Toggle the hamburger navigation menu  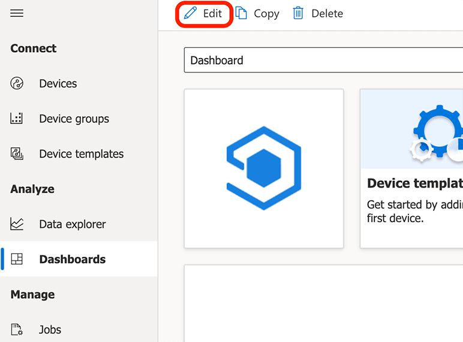coord(17,13)
